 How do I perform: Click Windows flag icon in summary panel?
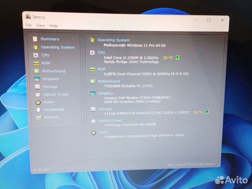[92, 40]
